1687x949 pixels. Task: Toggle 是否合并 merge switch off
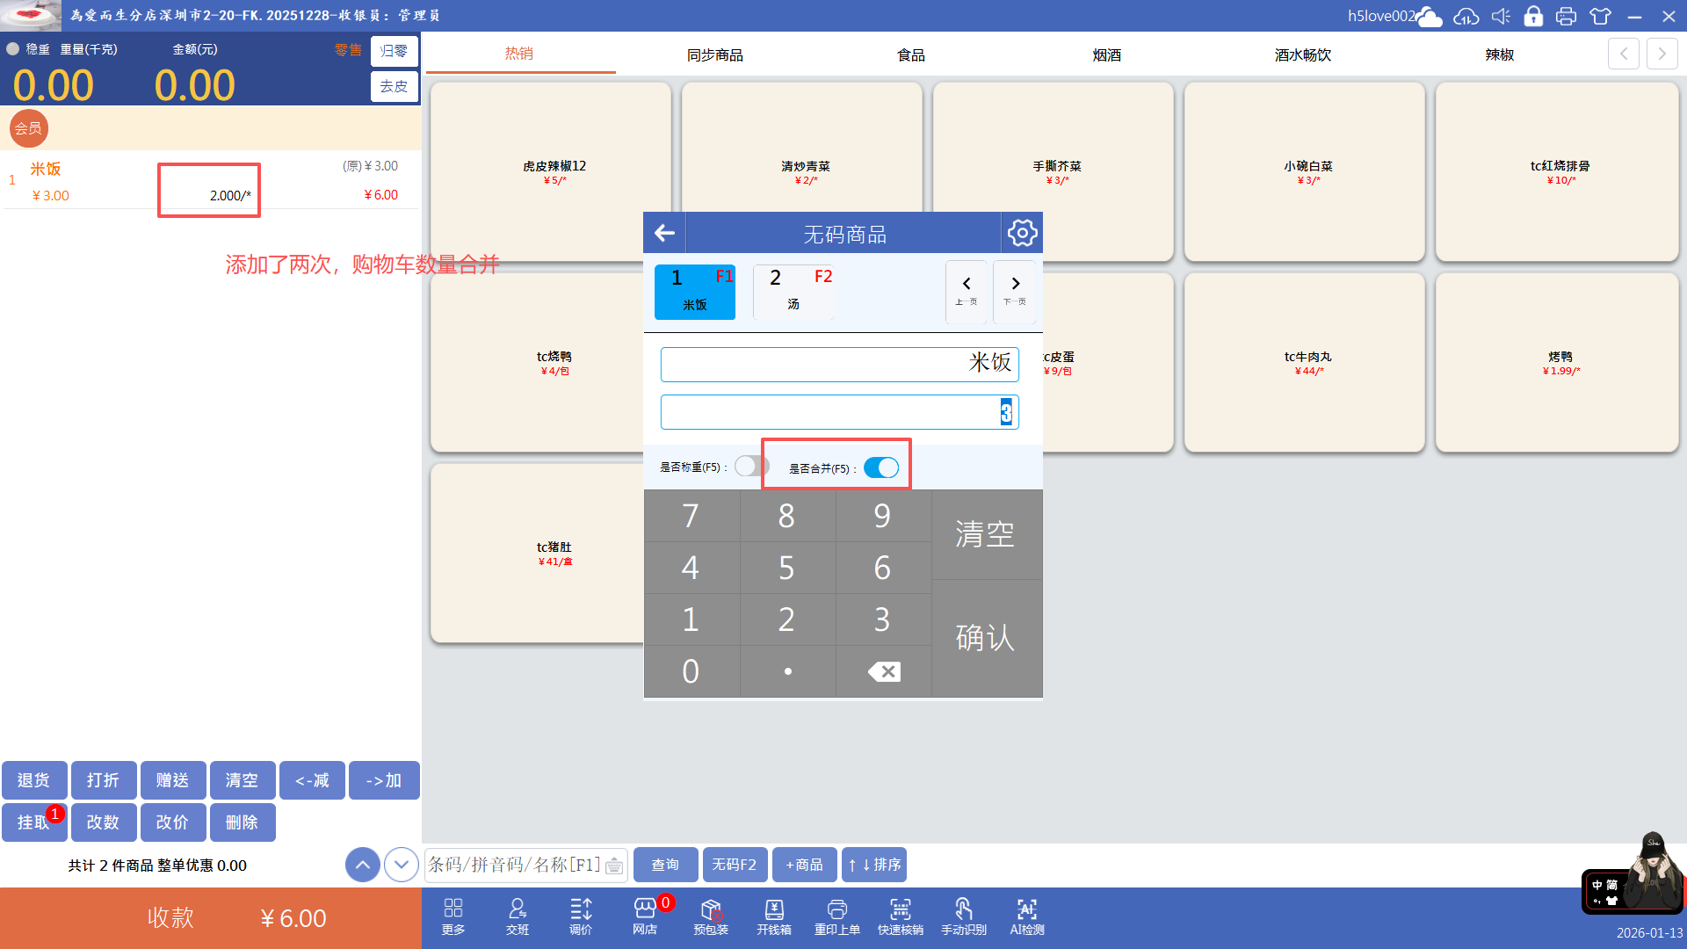(880, 467)
